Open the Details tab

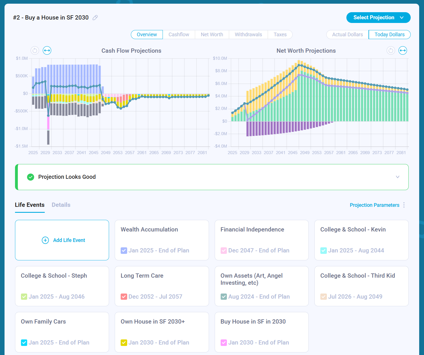click(61, 205)
